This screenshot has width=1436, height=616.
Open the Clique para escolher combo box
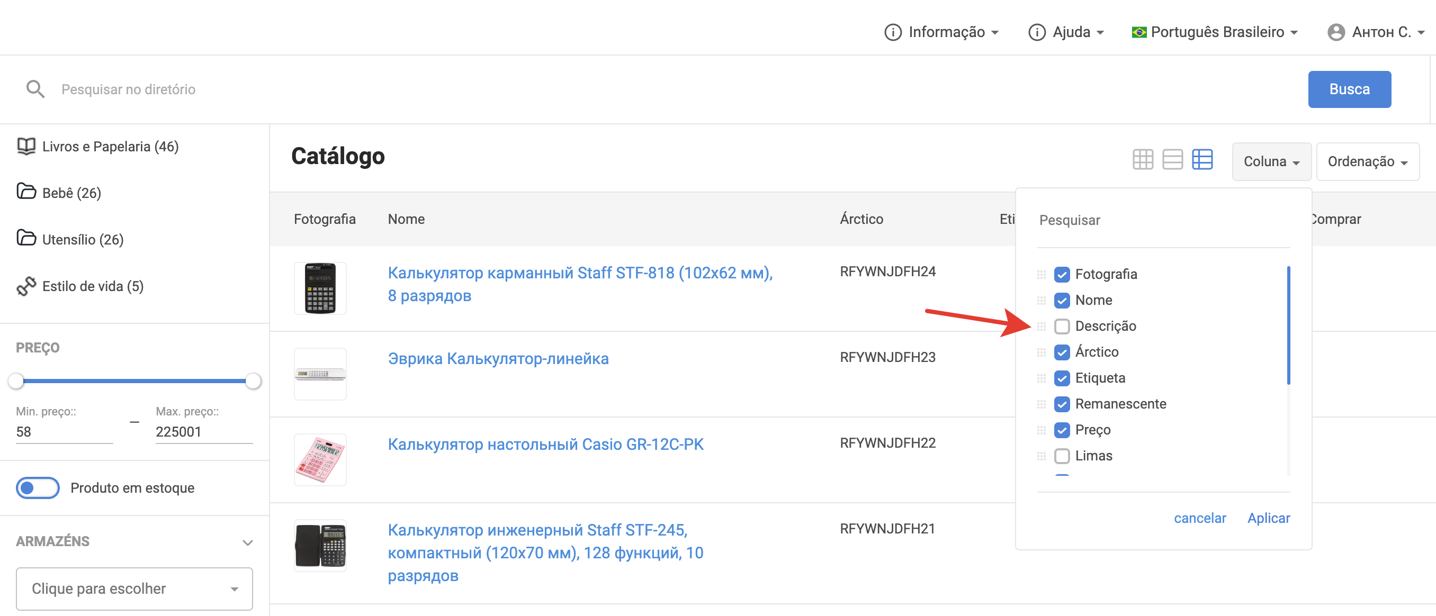click(x=134, y=588)
